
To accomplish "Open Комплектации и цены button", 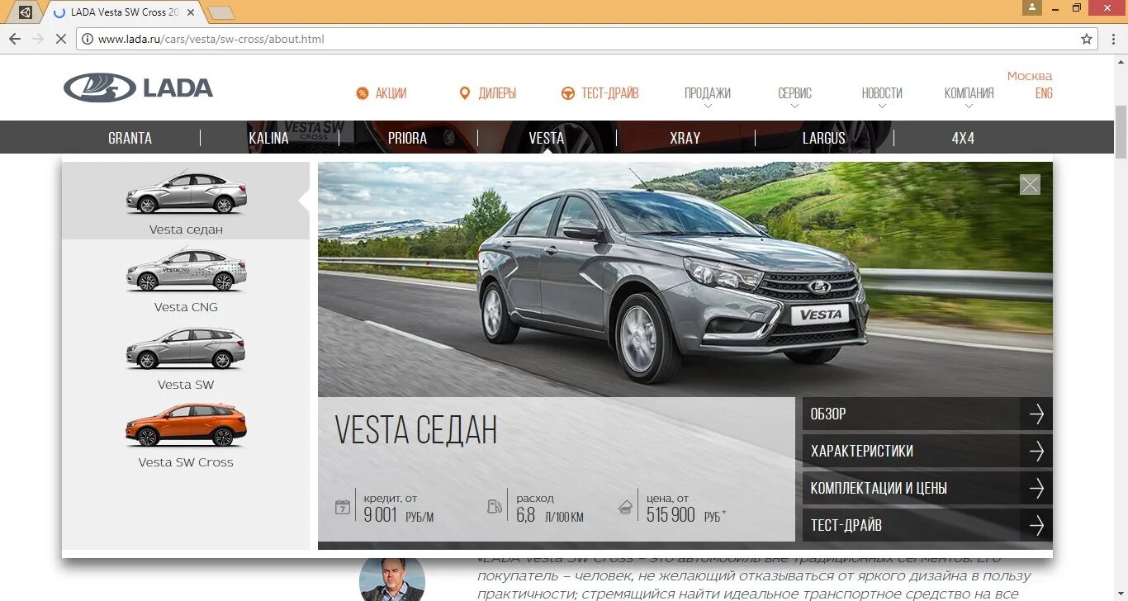I will coord(927,488).
